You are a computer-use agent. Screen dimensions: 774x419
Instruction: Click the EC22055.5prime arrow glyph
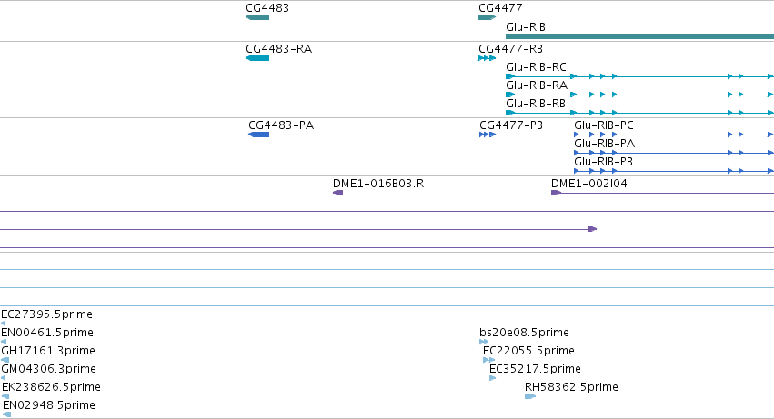pyautogui.click(x=488, y=360)
